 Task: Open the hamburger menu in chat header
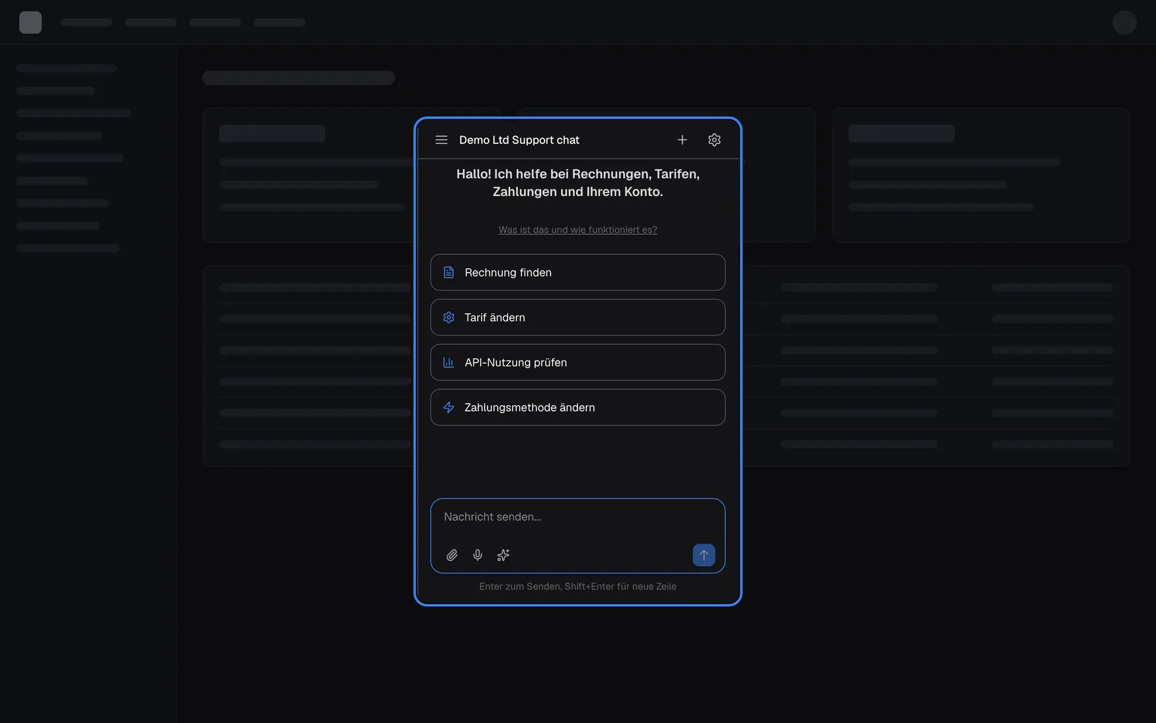coord(441,140)
